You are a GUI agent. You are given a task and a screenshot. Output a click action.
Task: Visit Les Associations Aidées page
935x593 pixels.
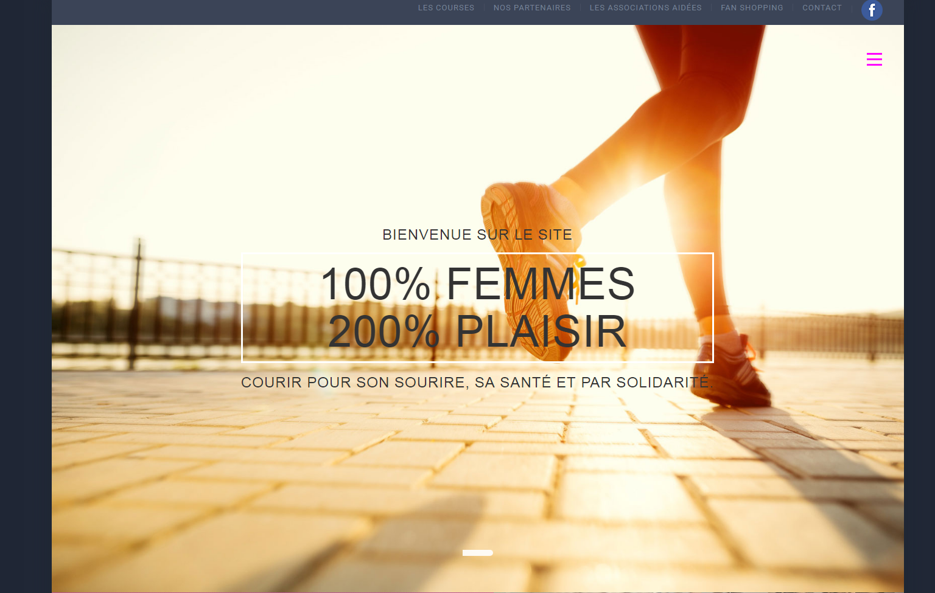[x=645, y=8]
